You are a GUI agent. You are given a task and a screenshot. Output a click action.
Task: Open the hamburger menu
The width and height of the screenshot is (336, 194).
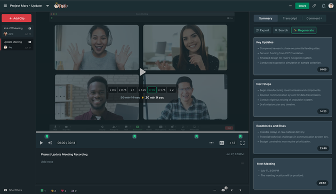click(x=5, y=6)
